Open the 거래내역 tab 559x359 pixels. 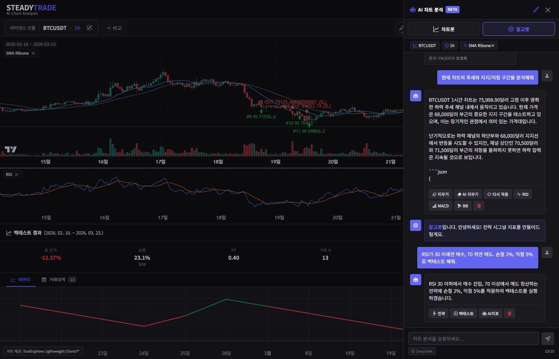59,280
